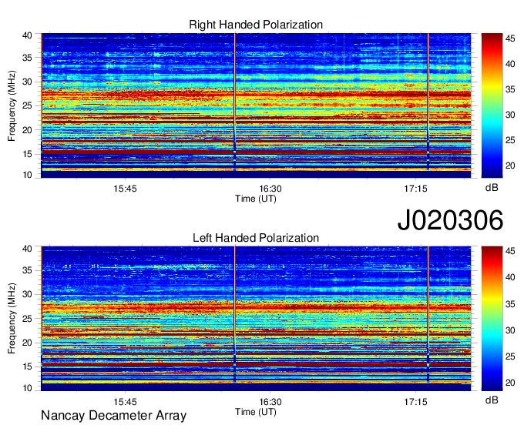Click 'Time (UT)' label under right-handed plot
The width and height of the screenshot is (524, 425).
point(256,199)
